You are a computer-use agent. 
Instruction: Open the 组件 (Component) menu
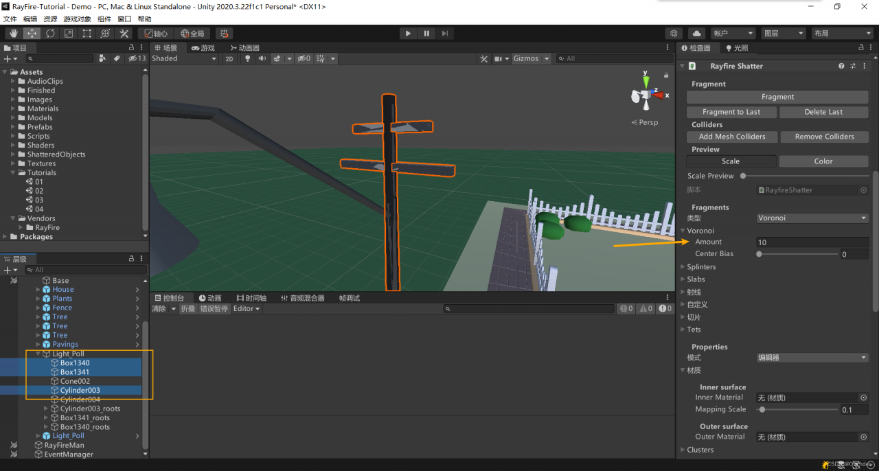[x=104, y=19]
